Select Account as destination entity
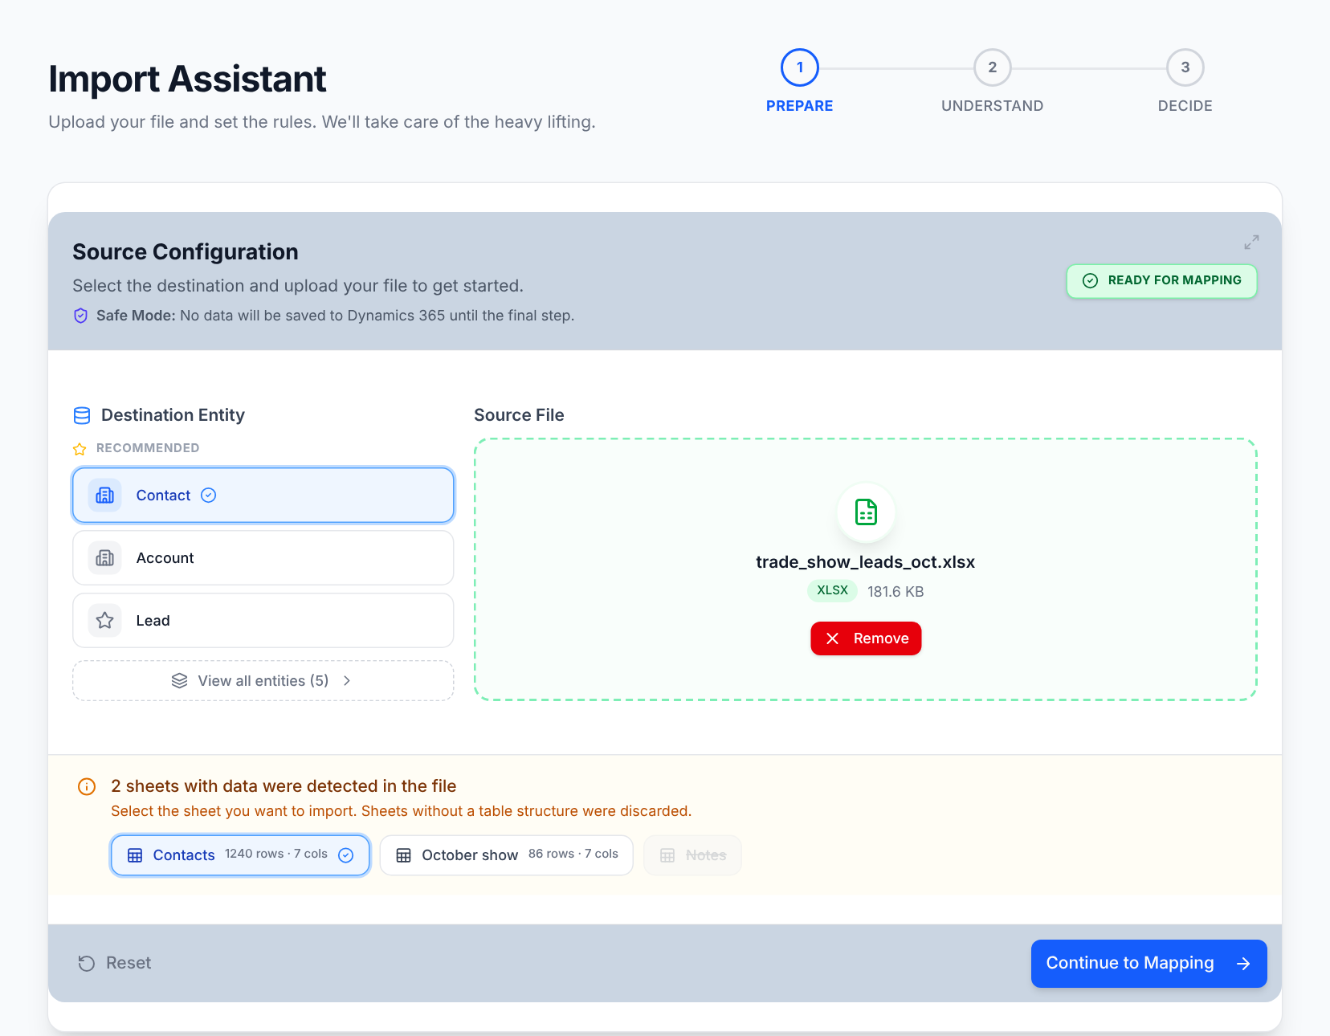The width and height of the screenshot is (1330, 1036). pos(263,558)
